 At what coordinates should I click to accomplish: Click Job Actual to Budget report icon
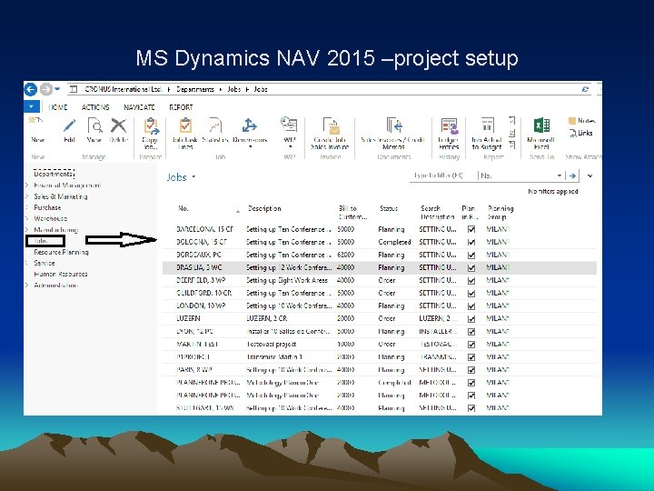click(487, 125)
